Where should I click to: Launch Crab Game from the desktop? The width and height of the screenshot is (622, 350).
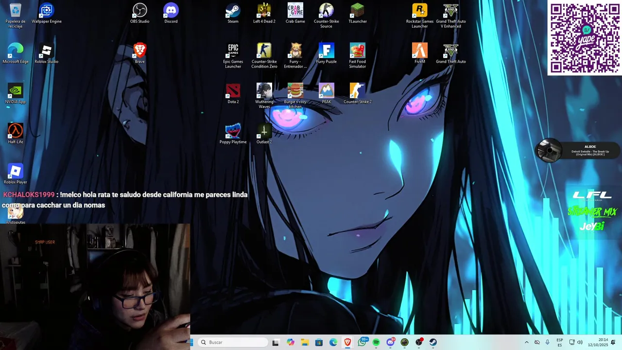tap(295, 14)
